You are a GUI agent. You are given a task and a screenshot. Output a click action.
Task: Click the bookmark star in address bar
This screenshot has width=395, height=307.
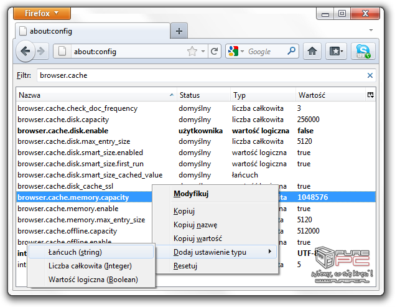pyautogui.click(x=192, y=52)
